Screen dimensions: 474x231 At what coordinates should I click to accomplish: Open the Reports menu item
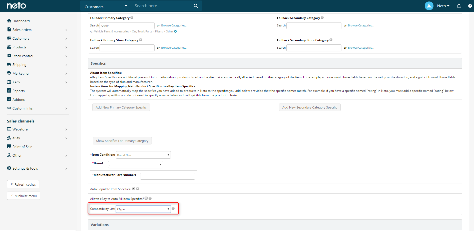[x=19, y=91]
